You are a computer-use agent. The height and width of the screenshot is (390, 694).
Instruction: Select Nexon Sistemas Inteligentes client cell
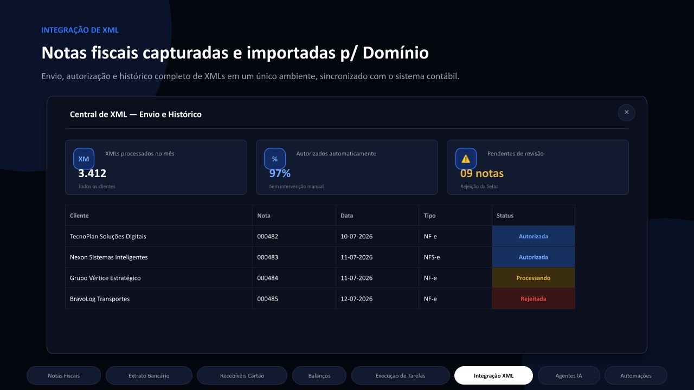[159, 257]
